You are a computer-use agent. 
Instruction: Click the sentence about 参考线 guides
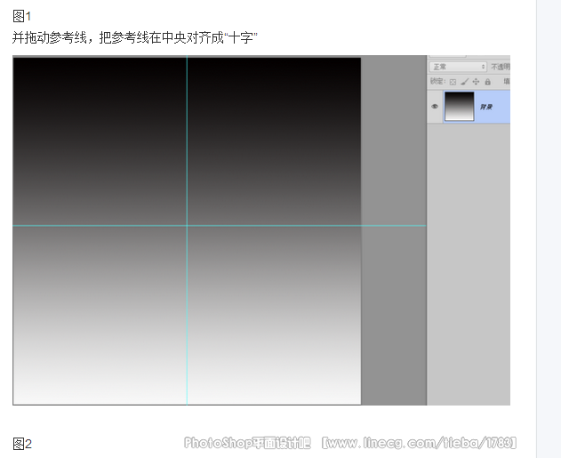tap(135, 37)
